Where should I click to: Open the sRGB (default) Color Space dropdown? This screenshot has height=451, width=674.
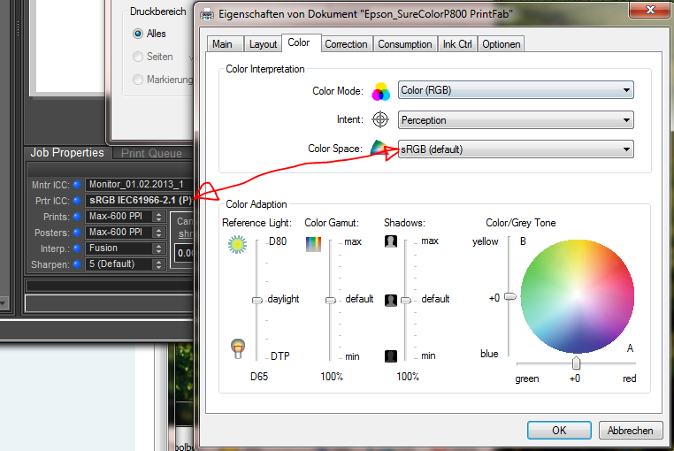[516, 149]
